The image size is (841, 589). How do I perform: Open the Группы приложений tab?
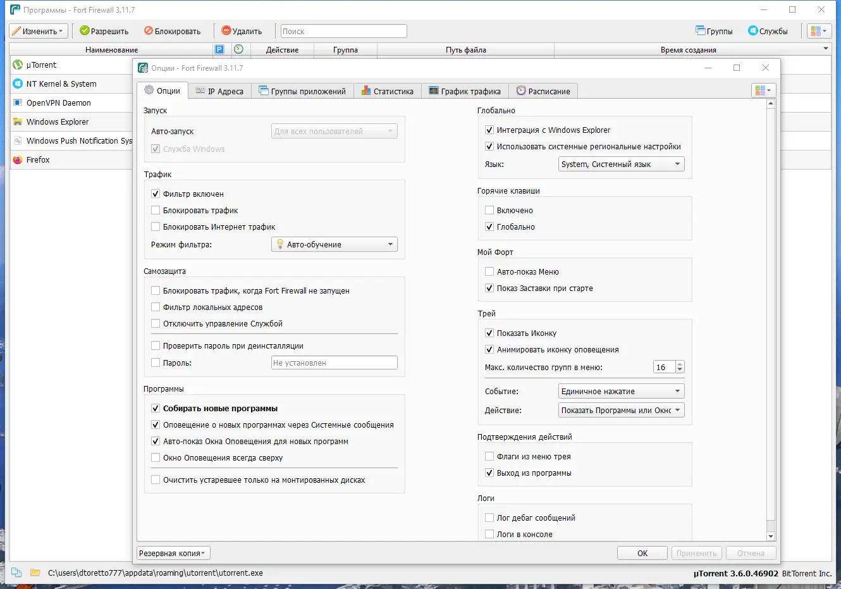(302, 91)
